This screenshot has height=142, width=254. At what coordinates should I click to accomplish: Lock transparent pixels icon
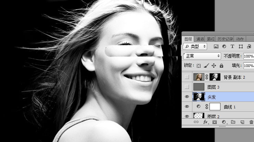point(199,66)
